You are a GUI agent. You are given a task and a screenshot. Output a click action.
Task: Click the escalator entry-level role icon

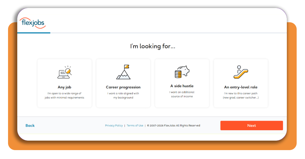[x=241, y=72]
